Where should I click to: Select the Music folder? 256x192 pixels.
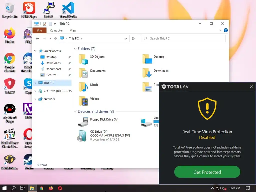coord(88,87)
